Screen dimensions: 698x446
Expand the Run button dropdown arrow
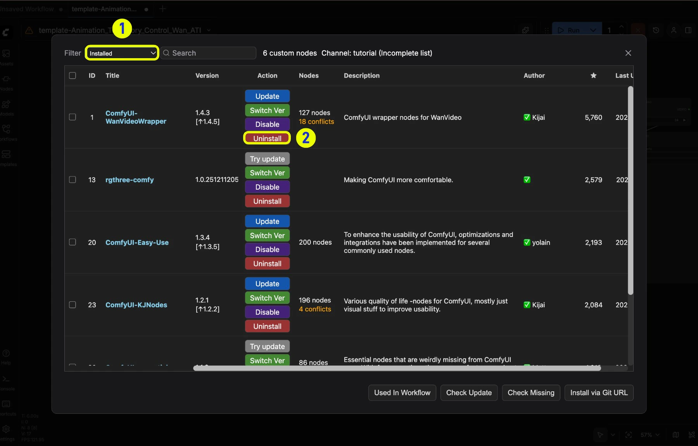(x=593, y=30)
